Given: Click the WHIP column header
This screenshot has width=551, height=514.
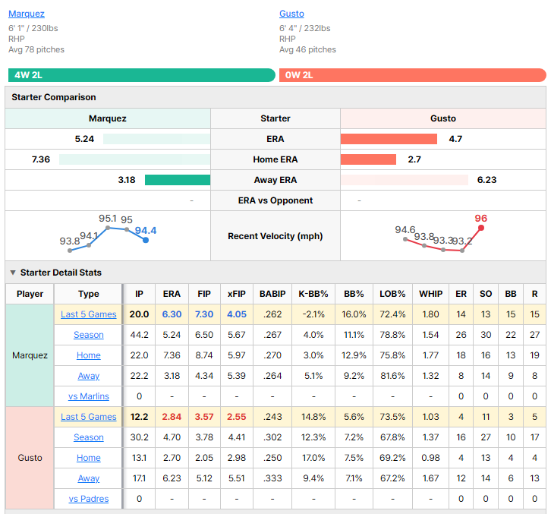Looking at the screenshot, I should pyautogui.click(x=430, y=294).
